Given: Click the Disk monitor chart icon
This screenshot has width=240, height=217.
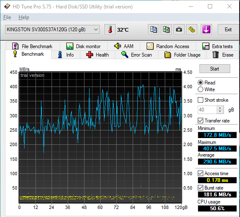Looking at the screenshot, I should (70, 46).
